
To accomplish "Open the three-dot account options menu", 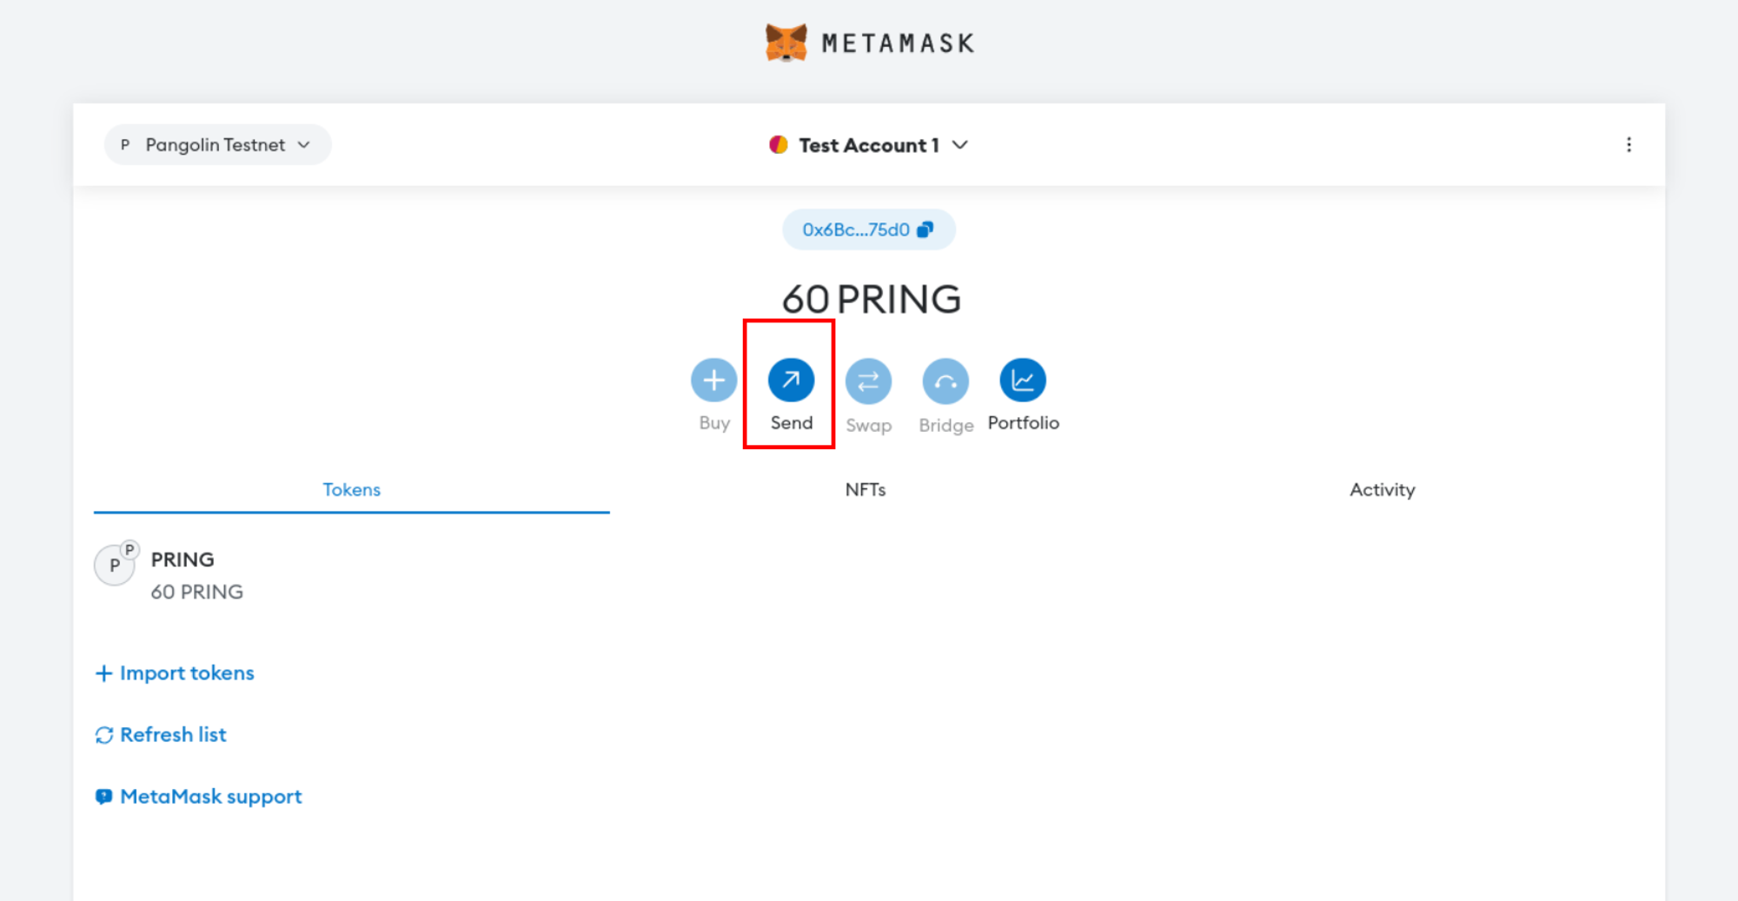I will 1629,145.
